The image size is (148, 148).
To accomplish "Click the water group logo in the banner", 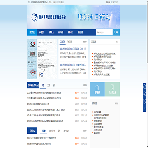I will point(35,17).
